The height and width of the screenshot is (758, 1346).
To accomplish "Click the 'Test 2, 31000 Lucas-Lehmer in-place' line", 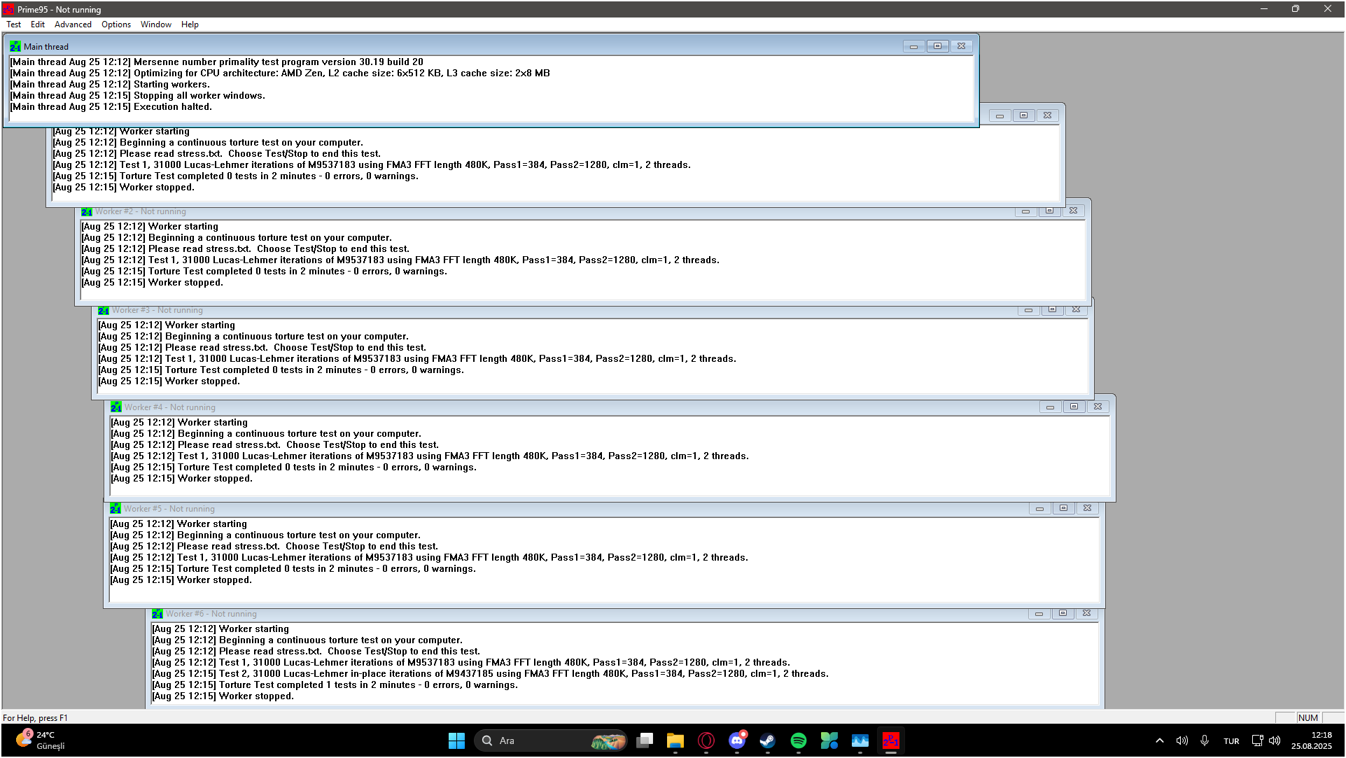I will [x=490, y=674].
